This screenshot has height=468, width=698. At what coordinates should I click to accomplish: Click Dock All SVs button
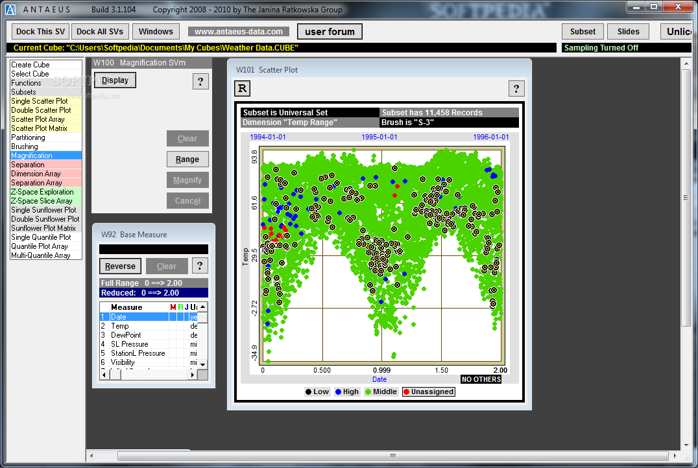100,32
